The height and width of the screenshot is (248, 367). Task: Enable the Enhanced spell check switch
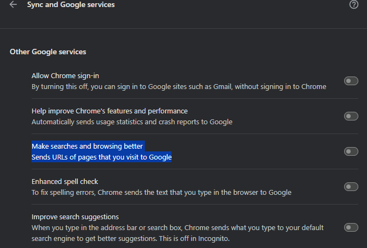(351, 187)
